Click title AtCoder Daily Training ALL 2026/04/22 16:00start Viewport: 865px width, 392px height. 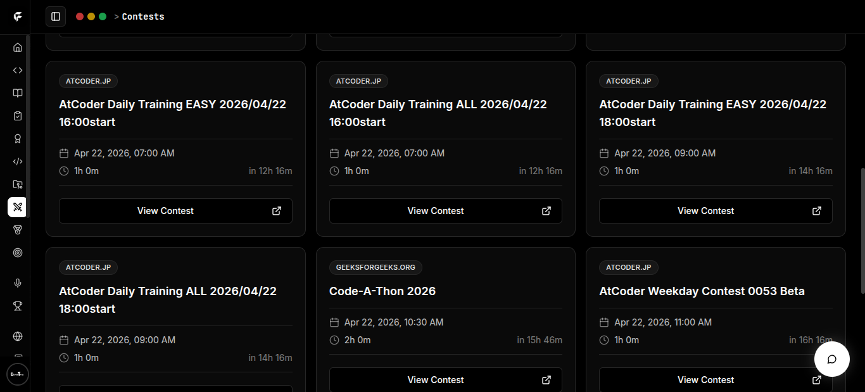click(438, 113)
